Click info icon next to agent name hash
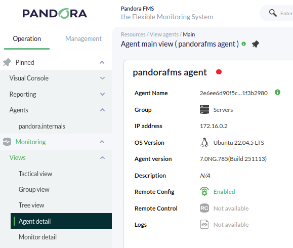Viewport: 293px width, 248px height. (277, 92)
